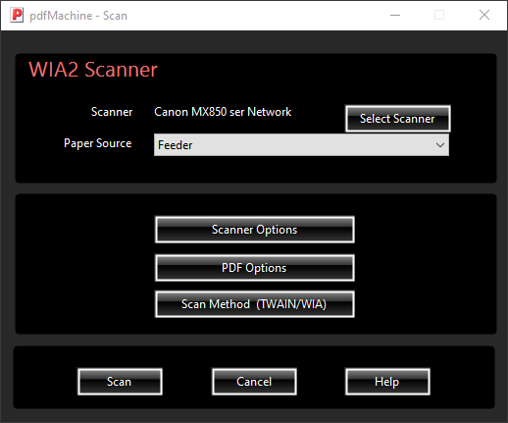Click the WIA2 Scanner heading
Image resolution: width=508 pixels, height=423 pixels.
[93, 70]
